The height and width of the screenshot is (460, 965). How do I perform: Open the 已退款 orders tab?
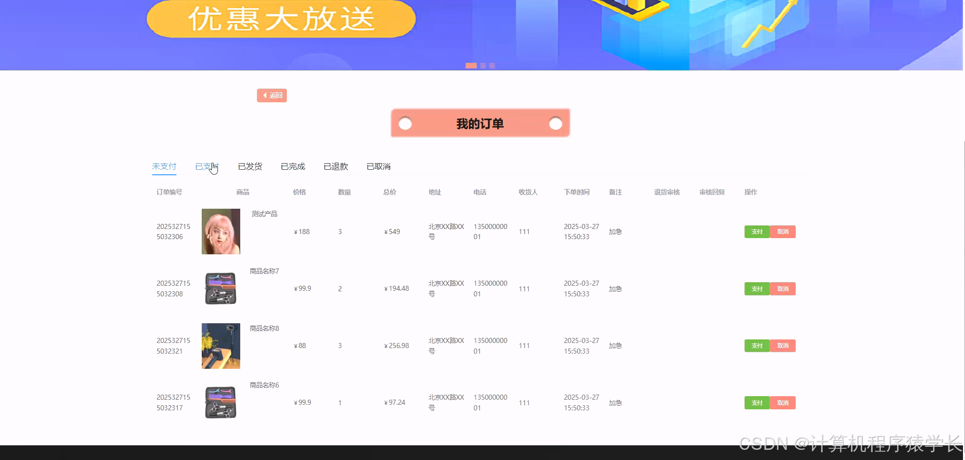point(335,166)
